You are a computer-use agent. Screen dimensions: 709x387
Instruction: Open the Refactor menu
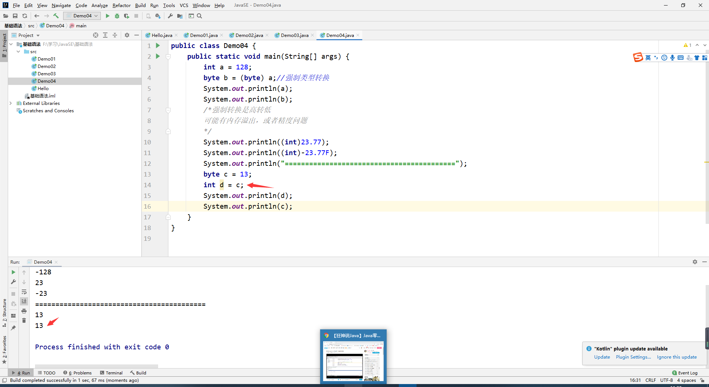(121, 5)
